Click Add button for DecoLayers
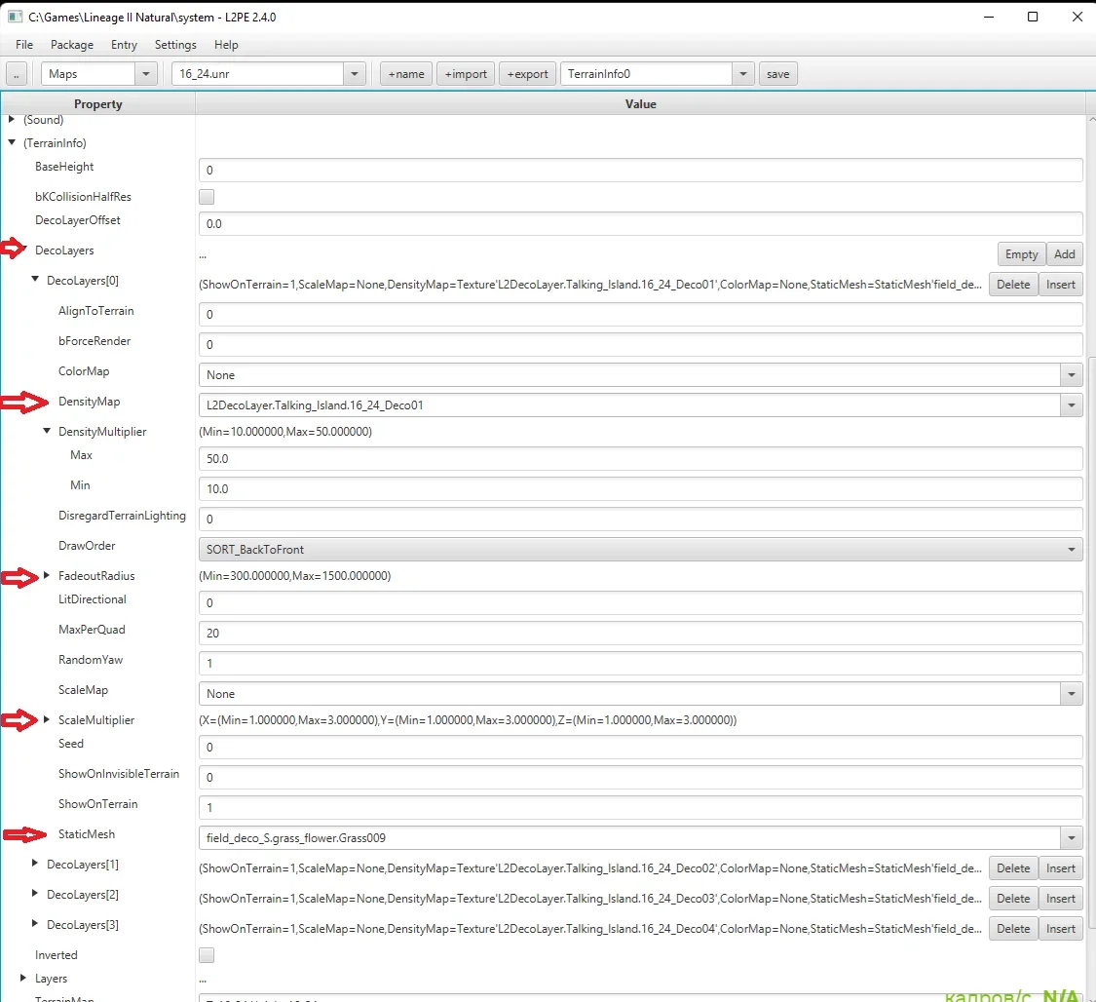 [1064, 254]
